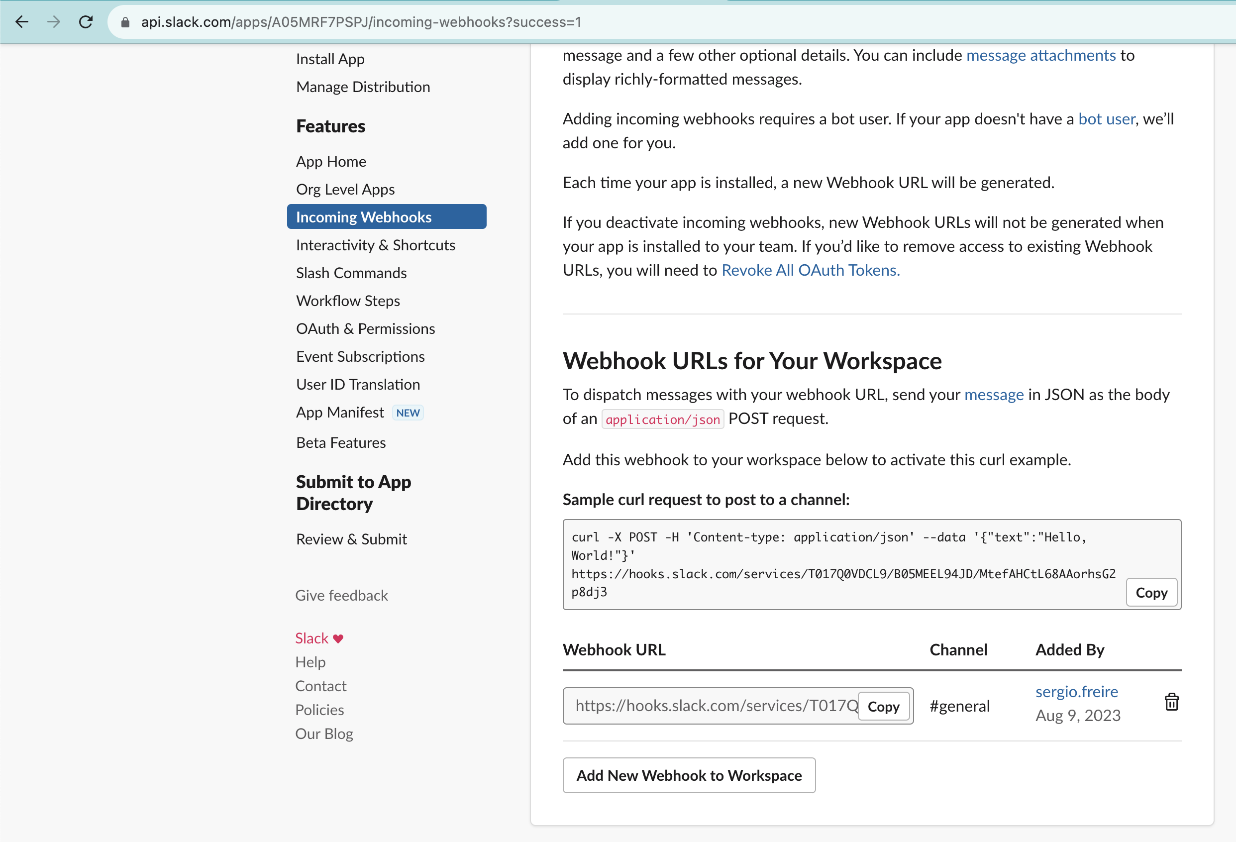Reload the page with the refresh icon
This screenshot has width=1236, height=842.
click(86, 22)
